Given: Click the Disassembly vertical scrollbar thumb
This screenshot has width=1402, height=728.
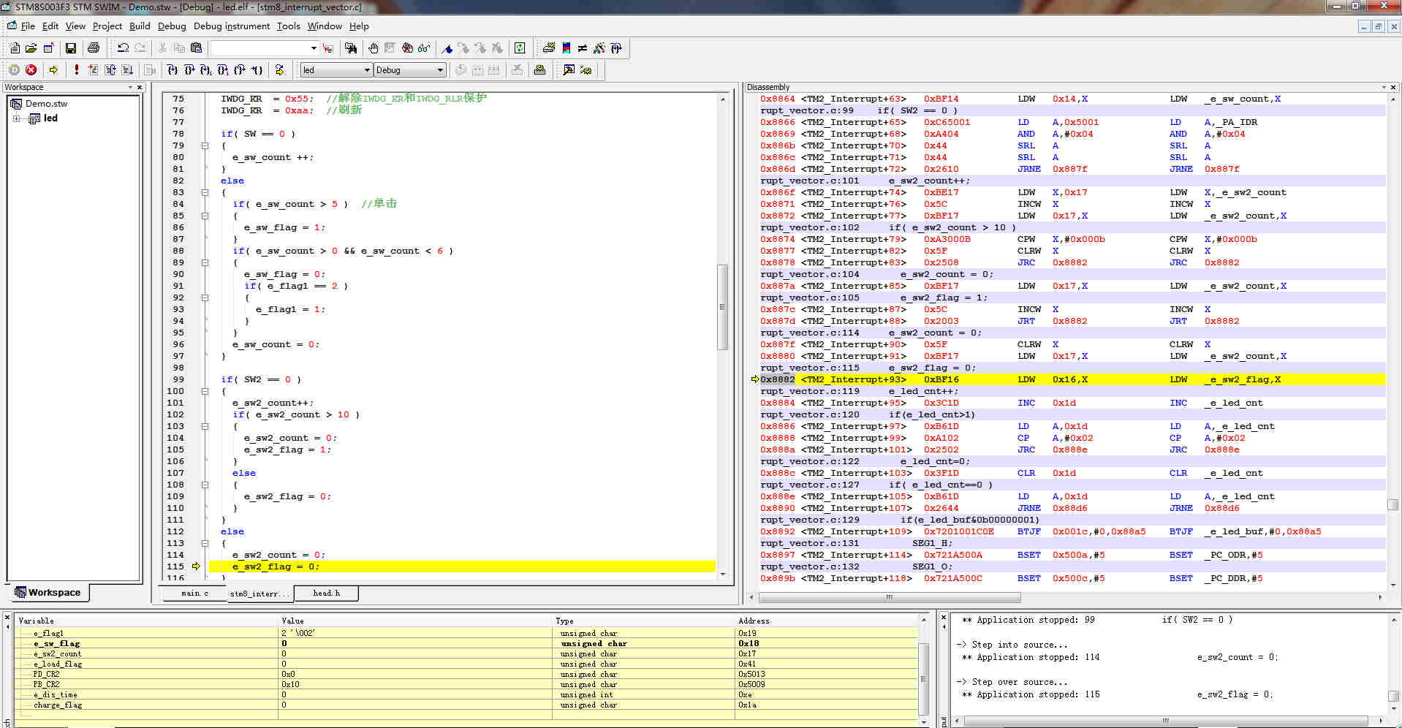Looking at the screenshot, I should [x=1392, y=504].
